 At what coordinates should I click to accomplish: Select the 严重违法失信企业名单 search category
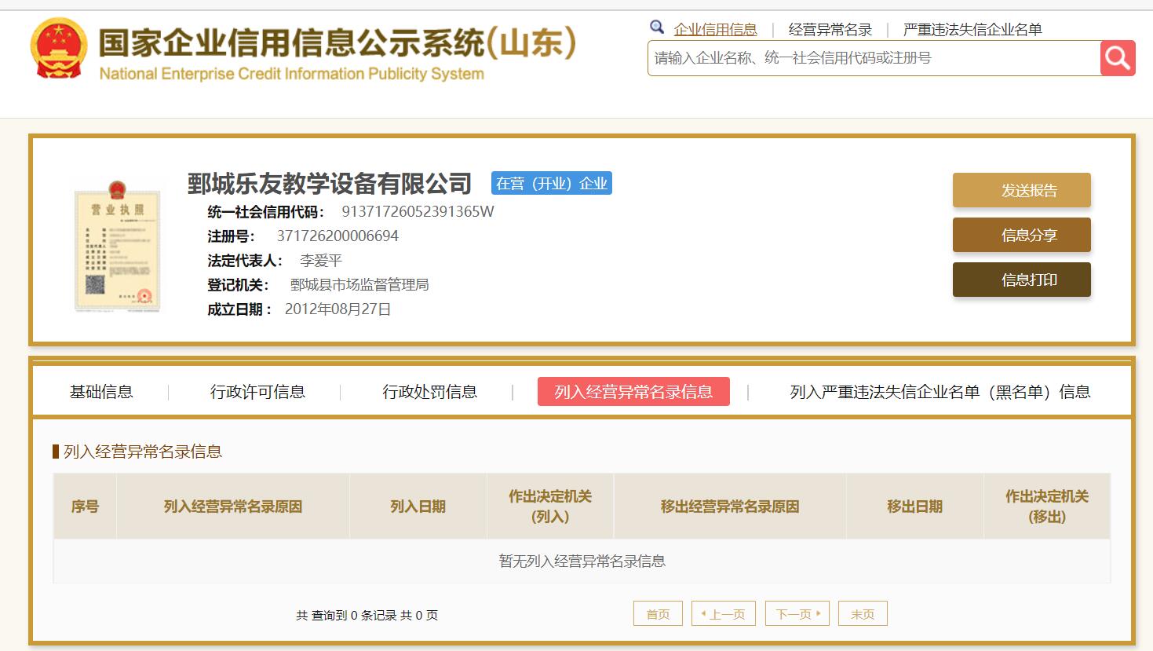point(972,30)
